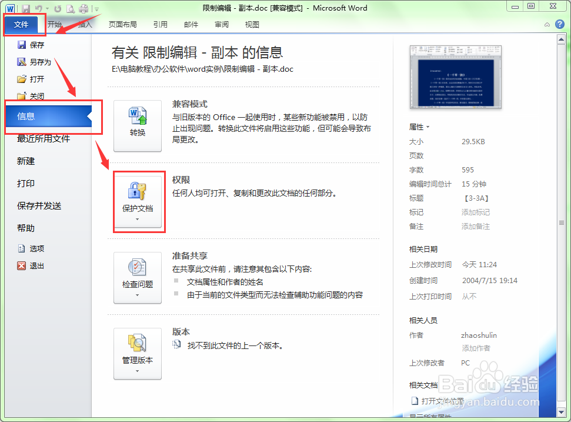Open the 检查问题 dropdown button

coord(138,278)
